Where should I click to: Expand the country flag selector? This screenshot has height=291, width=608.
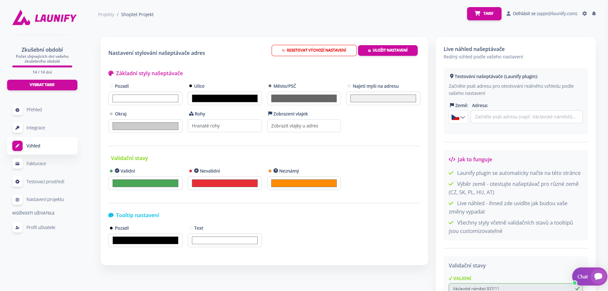click(x=458, y=117)
